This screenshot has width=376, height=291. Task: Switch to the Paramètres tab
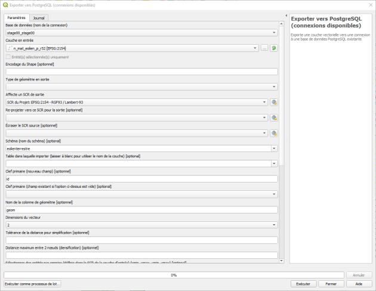[17, 18]
